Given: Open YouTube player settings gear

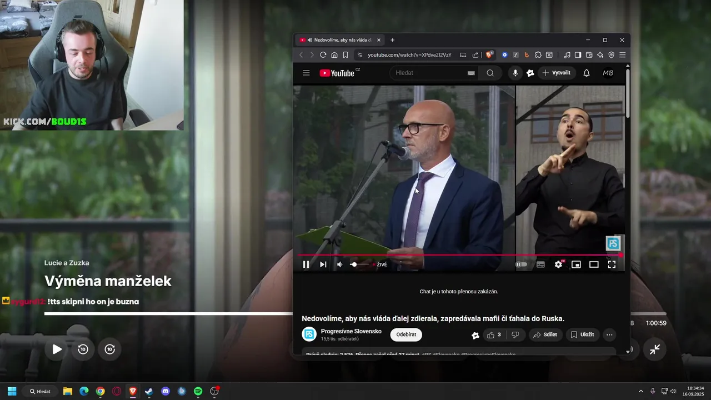Looking at the screenshot, I should tap(558, 264).
